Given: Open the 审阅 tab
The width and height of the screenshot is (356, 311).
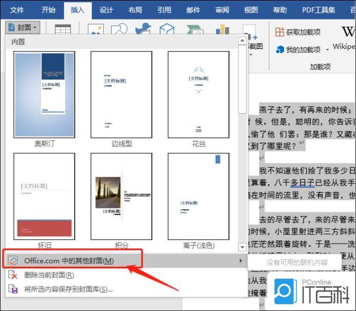Looking at the screenshot, I should click(x=222, y=10).
